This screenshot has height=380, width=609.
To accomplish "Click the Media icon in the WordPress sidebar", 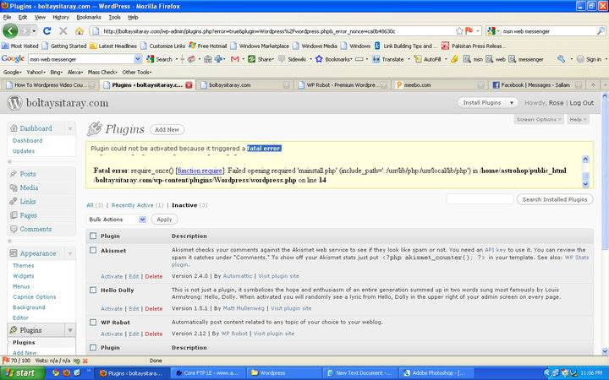I will coord(13,187).
